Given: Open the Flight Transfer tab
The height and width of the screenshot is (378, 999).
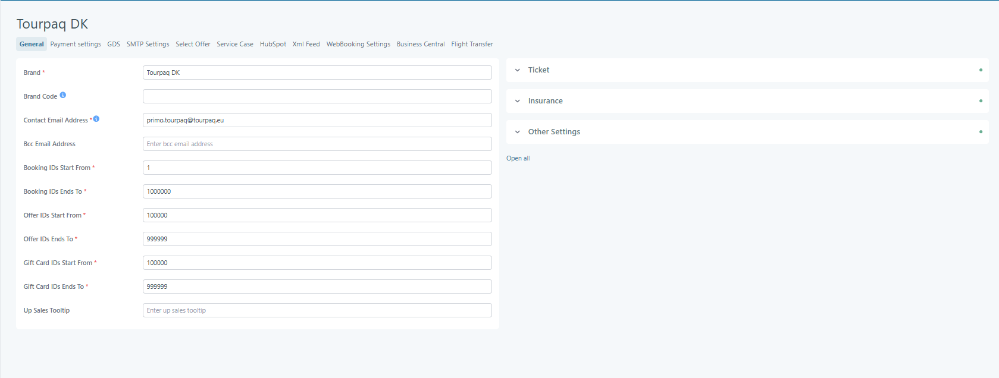Looking at the screenshot, I should pyautogui.click(x=472, y=44).
